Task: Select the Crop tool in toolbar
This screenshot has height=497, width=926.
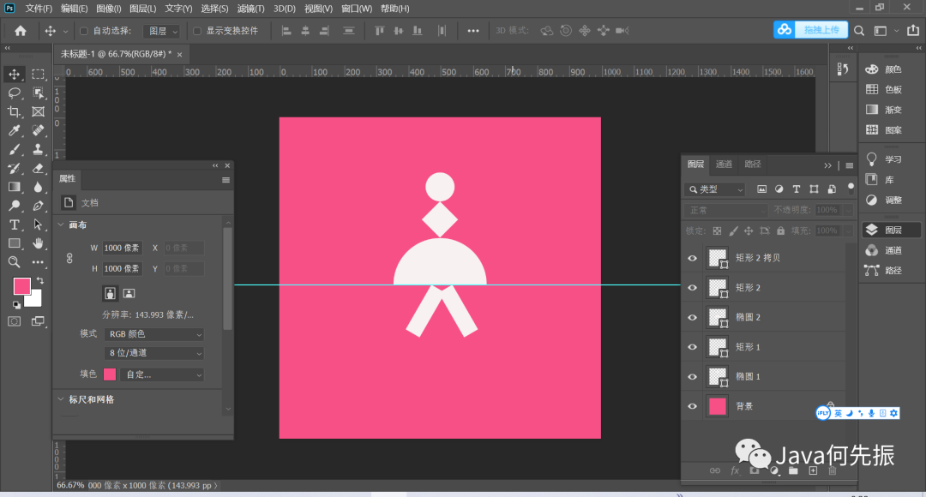Action: click(x=15, y=111)
